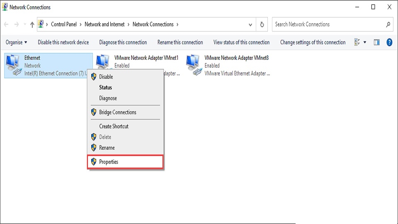This screenshot has width=398, height=224.
Task: Click shield icon beside Bridge Connections
Action: (94, 112)
